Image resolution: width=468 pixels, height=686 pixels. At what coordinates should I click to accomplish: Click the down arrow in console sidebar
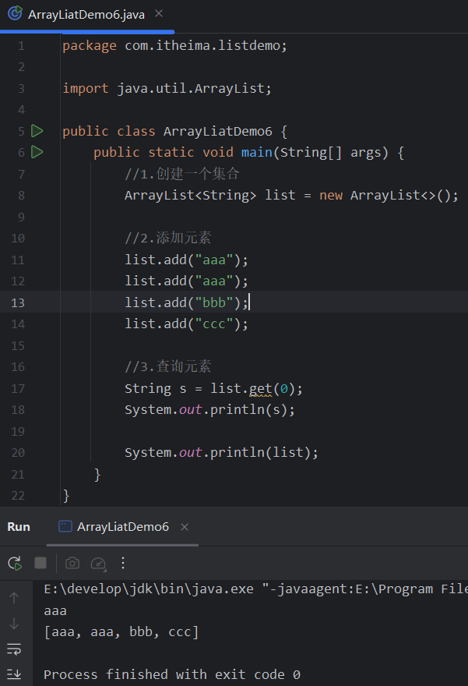tap(14, 624)
